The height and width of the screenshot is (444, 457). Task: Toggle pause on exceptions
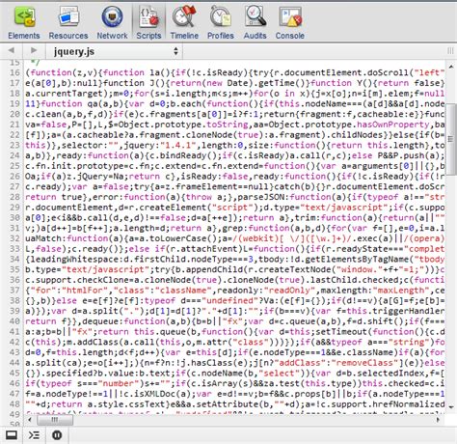pos(57,435)
